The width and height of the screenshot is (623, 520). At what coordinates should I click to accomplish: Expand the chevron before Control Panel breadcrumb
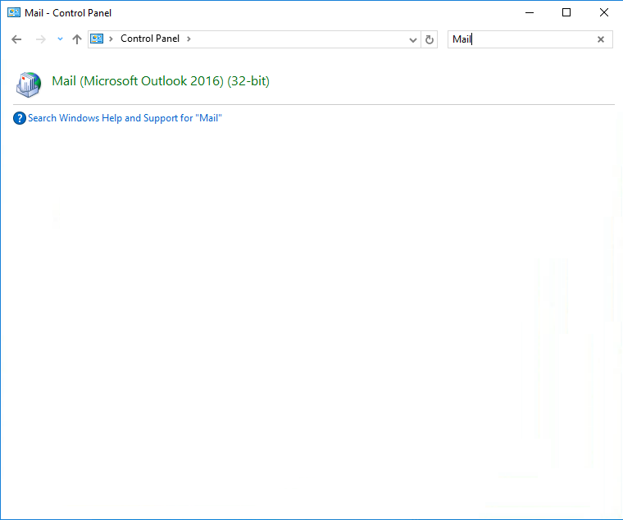[111, 39]
